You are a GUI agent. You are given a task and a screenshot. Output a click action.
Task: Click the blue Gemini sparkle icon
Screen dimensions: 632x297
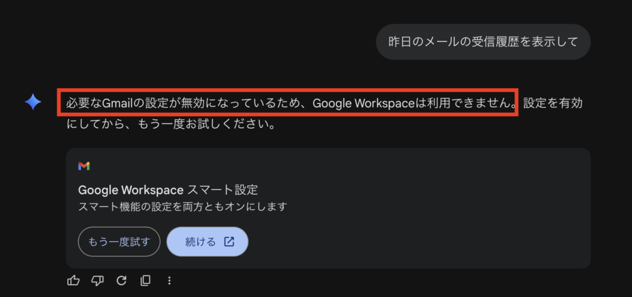(x=33, y=102)
